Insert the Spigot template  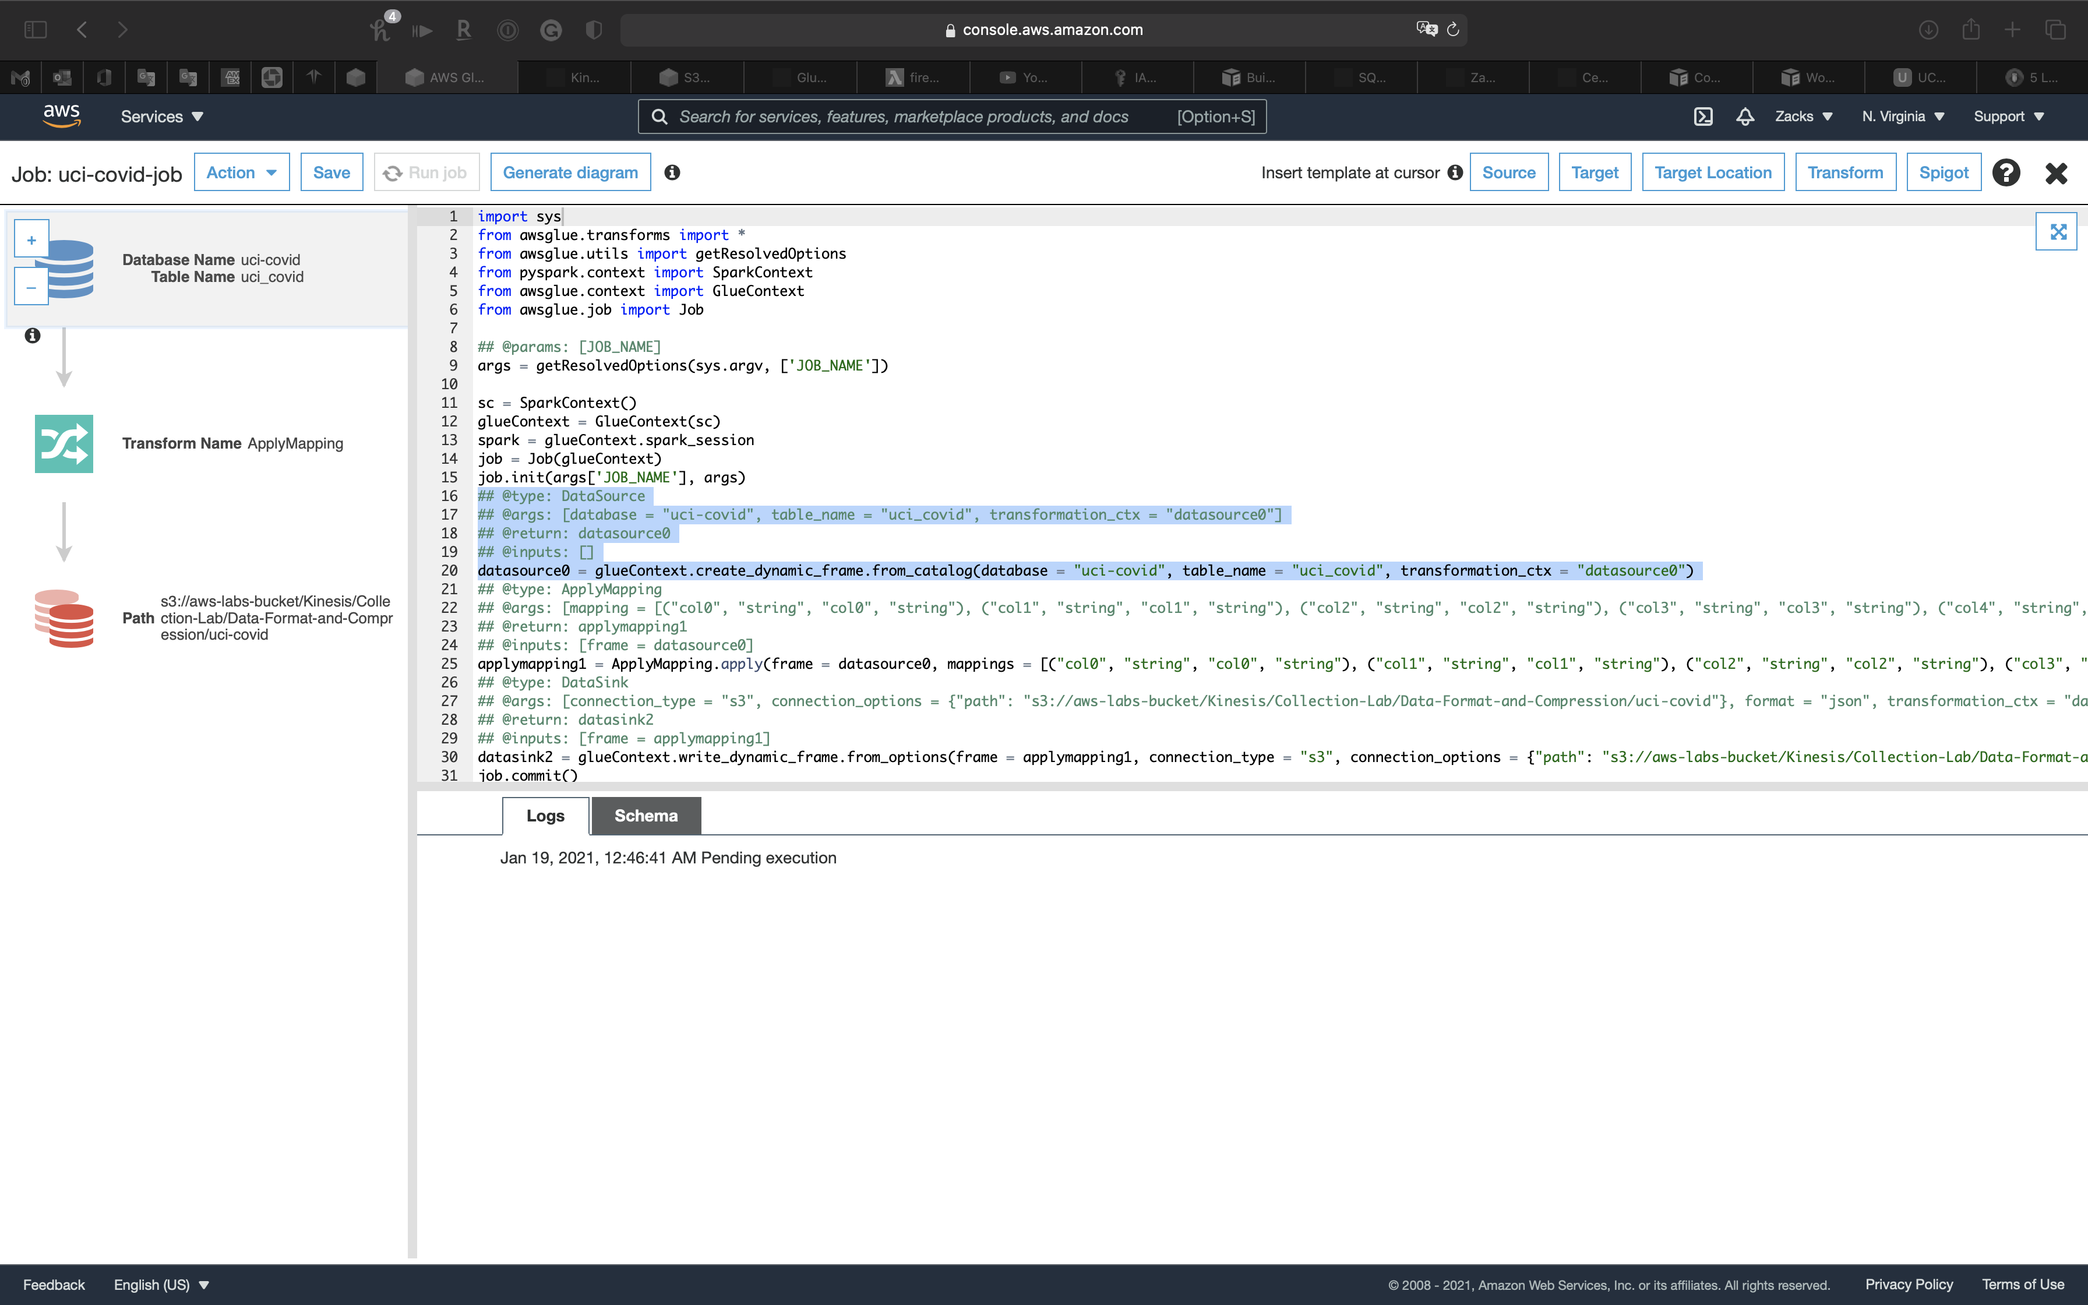(1943, 172)
